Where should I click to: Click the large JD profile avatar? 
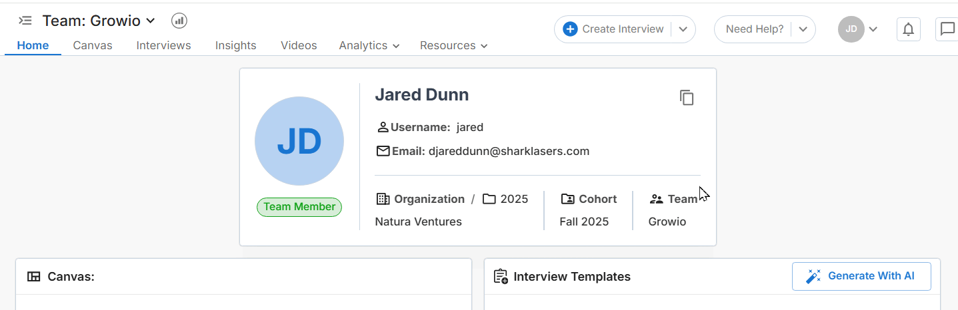click(299, 141)
